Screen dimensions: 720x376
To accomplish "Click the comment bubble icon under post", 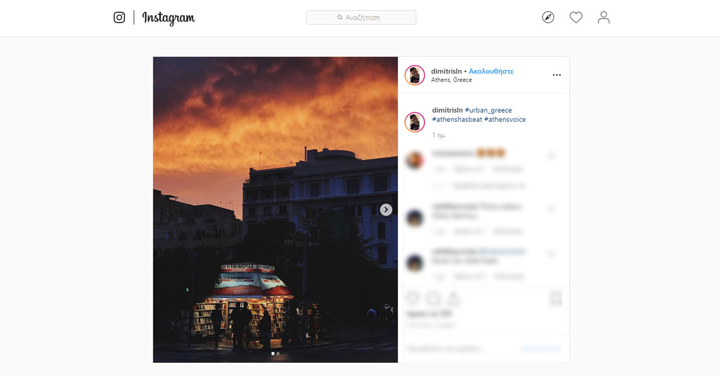I will coord(433,298).
